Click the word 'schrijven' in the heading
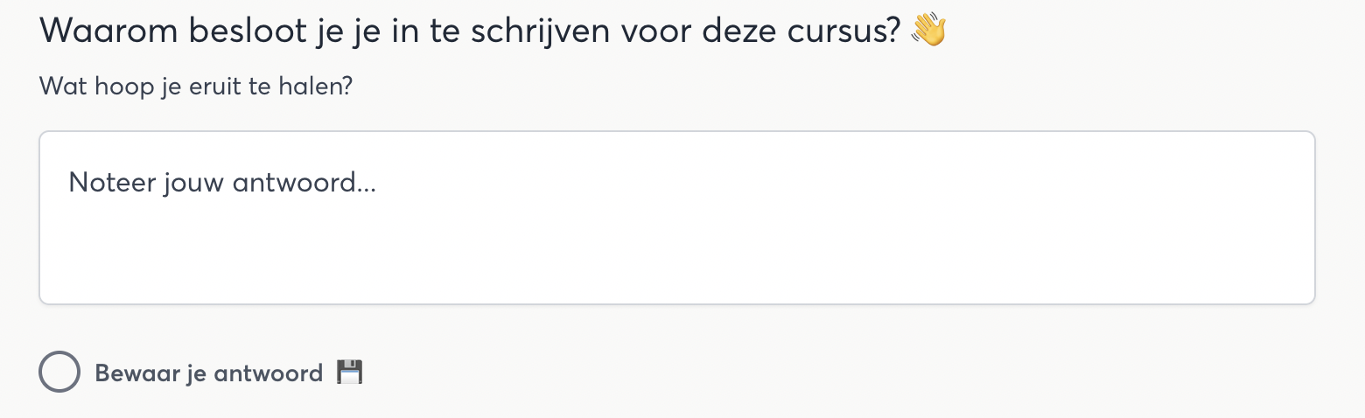The width and height of the screenshot is (1365, 418). [540, 32]
